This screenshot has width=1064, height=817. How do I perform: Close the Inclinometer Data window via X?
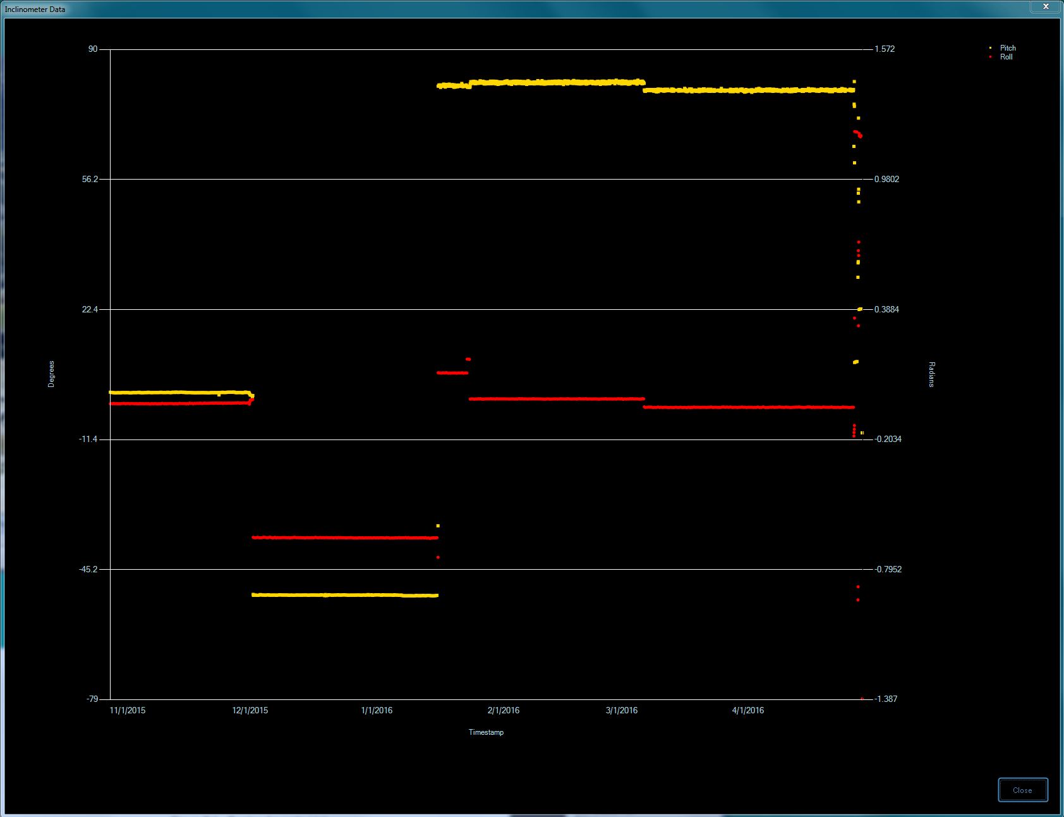1046,6
